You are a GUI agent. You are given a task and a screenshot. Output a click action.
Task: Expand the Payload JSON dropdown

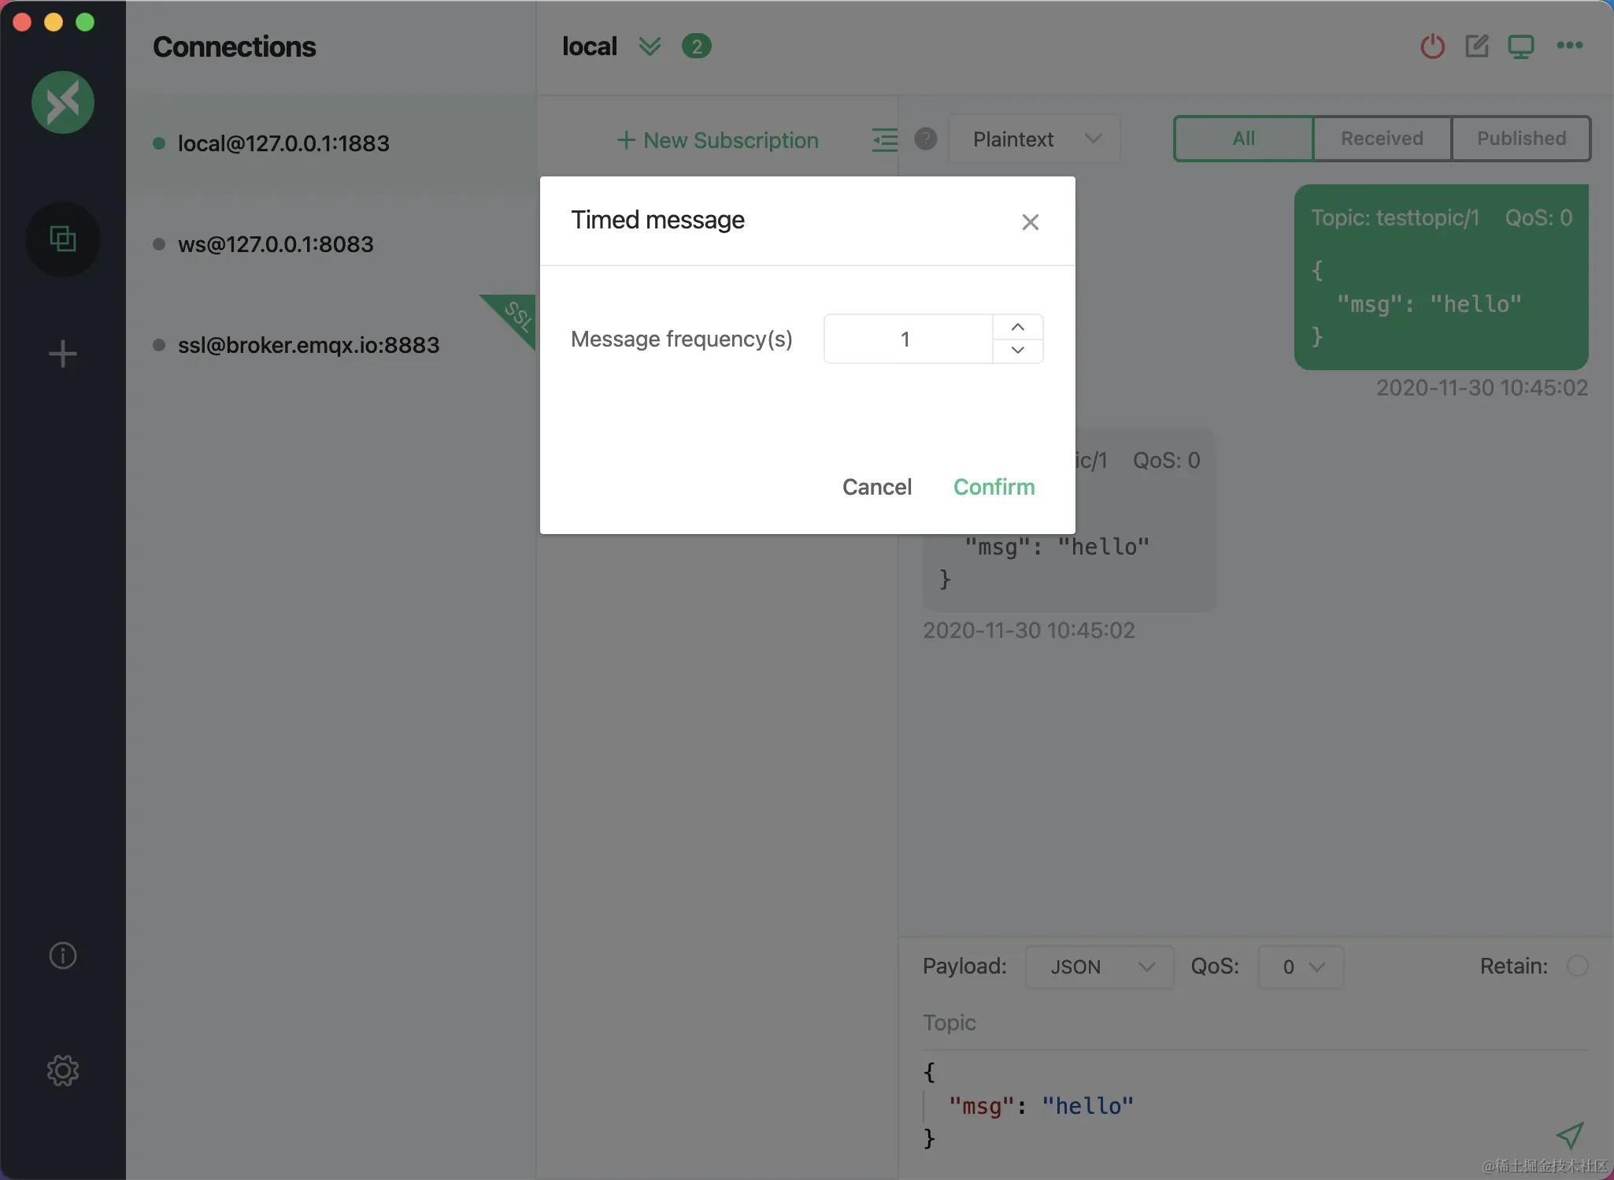(1099, 967)
